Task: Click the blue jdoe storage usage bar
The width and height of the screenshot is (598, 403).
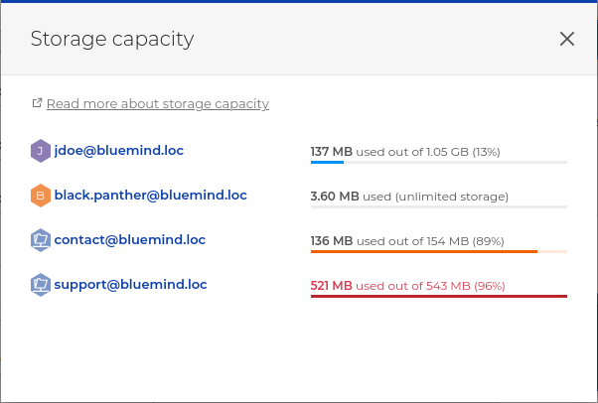Action: [439, 163]
